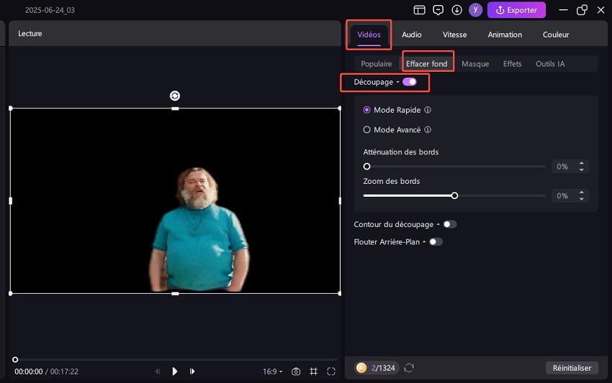Expand the Contour du découpage section arrow
The height and width of the screenshot is (383, 612).
pos(438,224)
